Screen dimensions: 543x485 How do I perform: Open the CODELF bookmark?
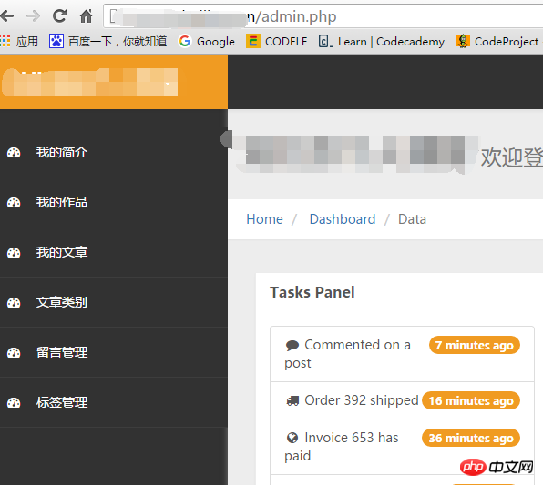(277, 42)
